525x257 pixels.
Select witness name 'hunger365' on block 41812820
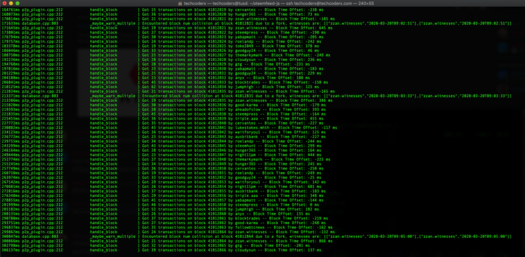(x=245, y=15)
